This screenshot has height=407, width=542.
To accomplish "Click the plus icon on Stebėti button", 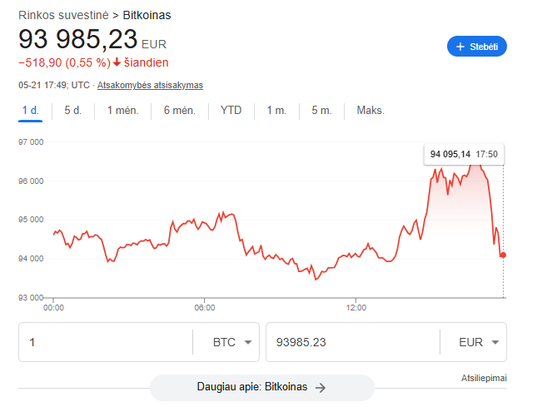I will point(460,47).
